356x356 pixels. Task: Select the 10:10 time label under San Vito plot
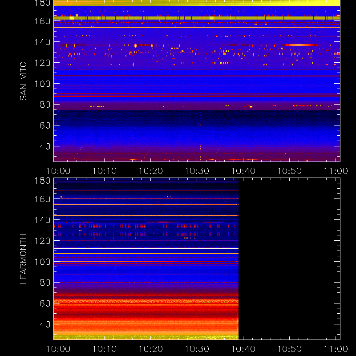(105, 171)
